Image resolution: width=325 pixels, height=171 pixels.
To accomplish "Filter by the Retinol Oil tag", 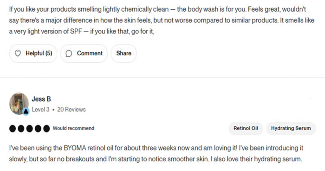I will point(246,128).
